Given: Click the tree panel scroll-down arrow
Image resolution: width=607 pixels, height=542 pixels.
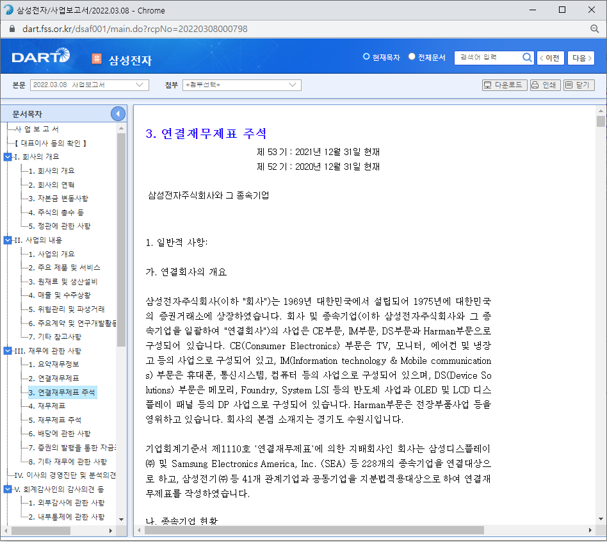Looking at the screenshot, I should pos(121,520).
